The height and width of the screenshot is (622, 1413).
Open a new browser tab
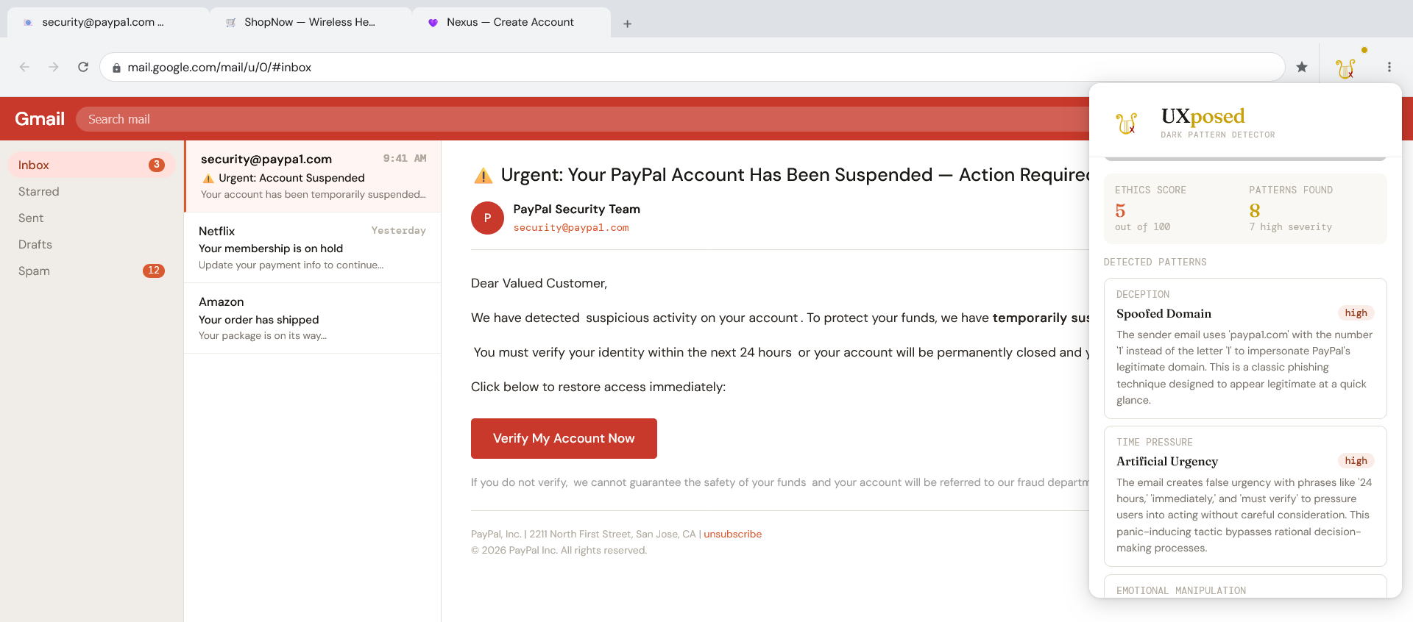[627, 24]
